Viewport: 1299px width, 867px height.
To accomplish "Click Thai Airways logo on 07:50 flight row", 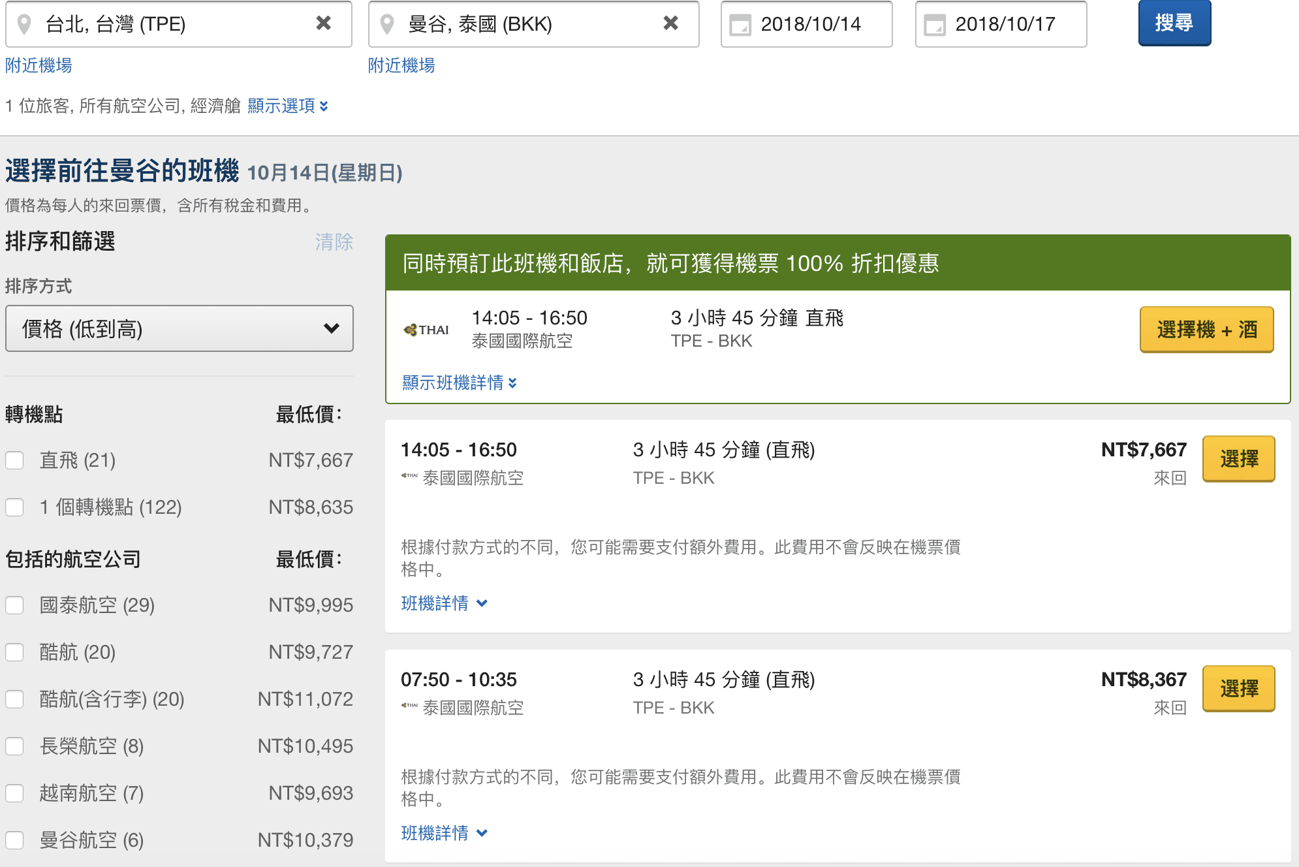I will point(409,705).
